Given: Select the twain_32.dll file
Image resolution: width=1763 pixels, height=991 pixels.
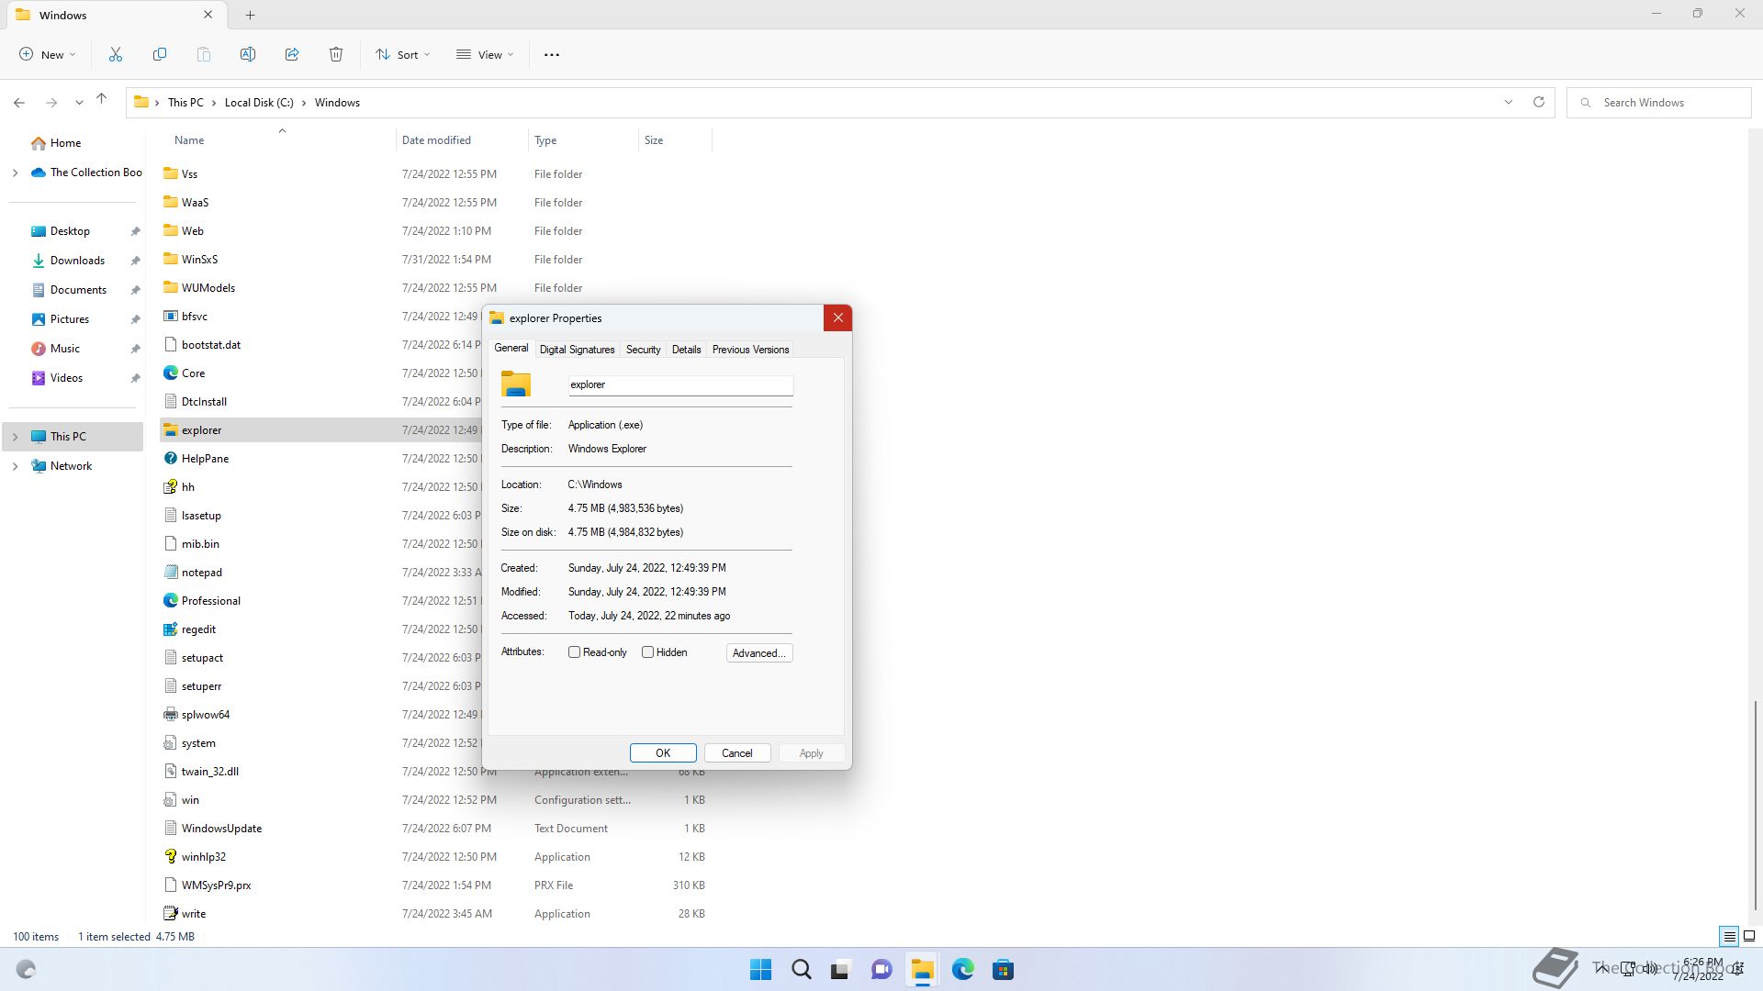Looking at the screenshot, I should coord(209,772).
